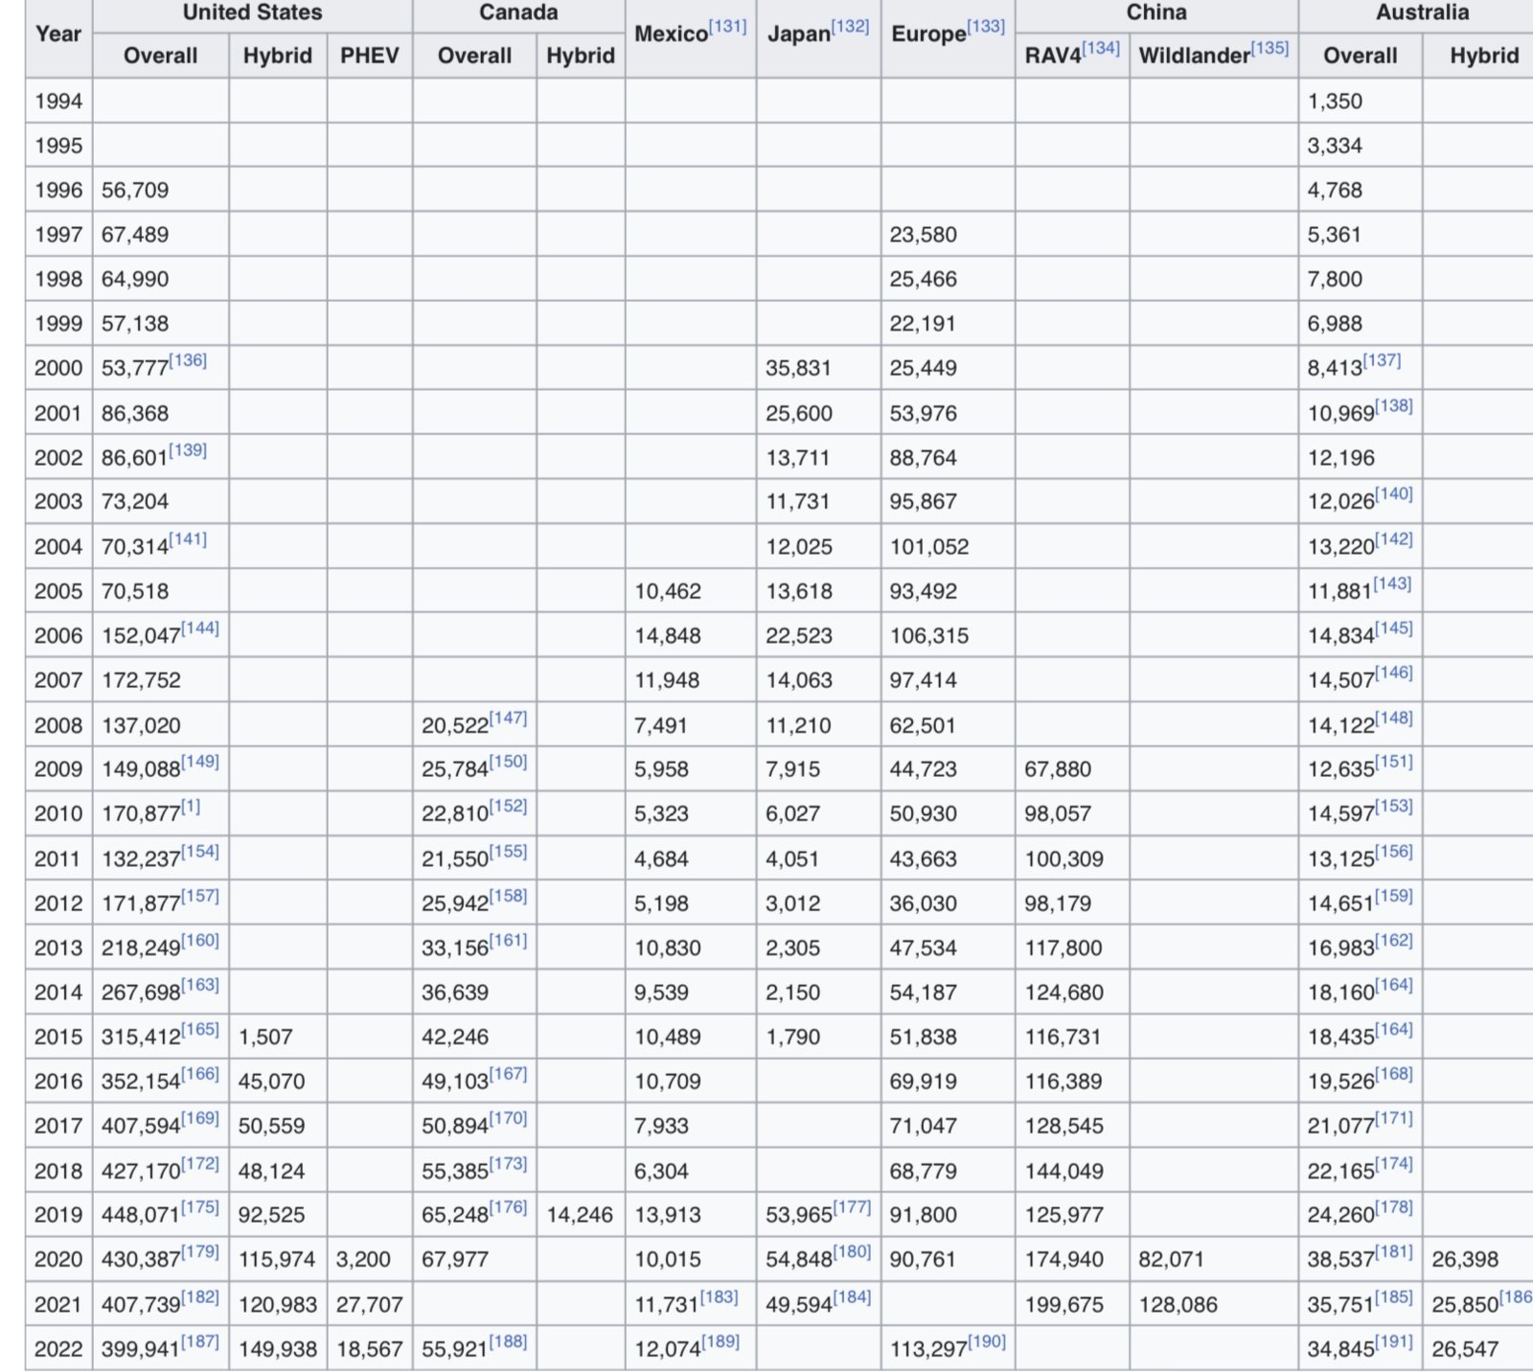
Task: Select the Year column header
Action: [x=58, y=34]
